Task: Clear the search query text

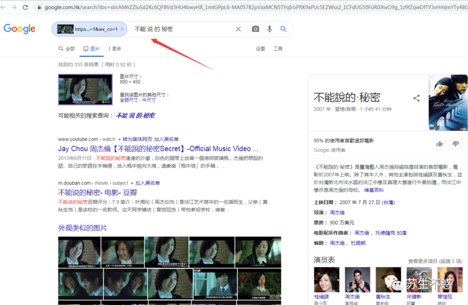Action: pyautogui.click(x=238, y=29)
